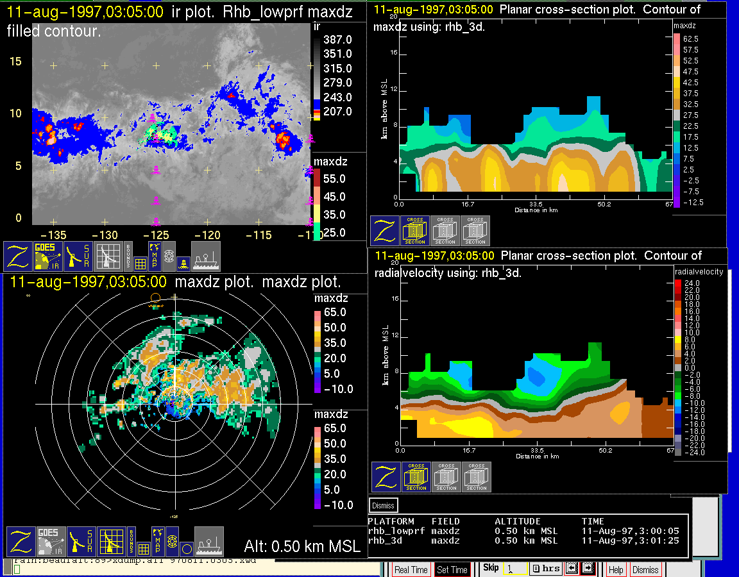739x577 pixels.
Task: Click the Dismiss button above the platform table
Action: (384, 505)
